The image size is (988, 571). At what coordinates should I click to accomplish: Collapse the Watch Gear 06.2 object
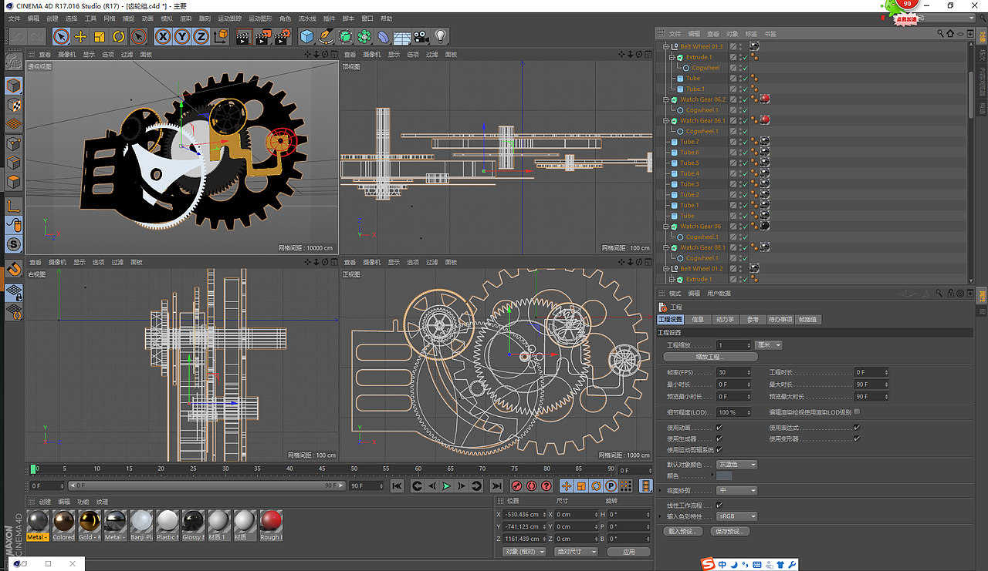coord(665,99)
